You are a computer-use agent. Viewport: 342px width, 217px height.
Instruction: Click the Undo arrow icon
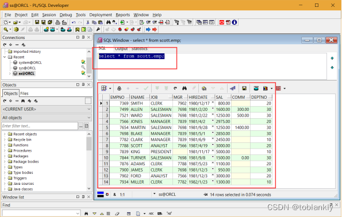[74, 22]
